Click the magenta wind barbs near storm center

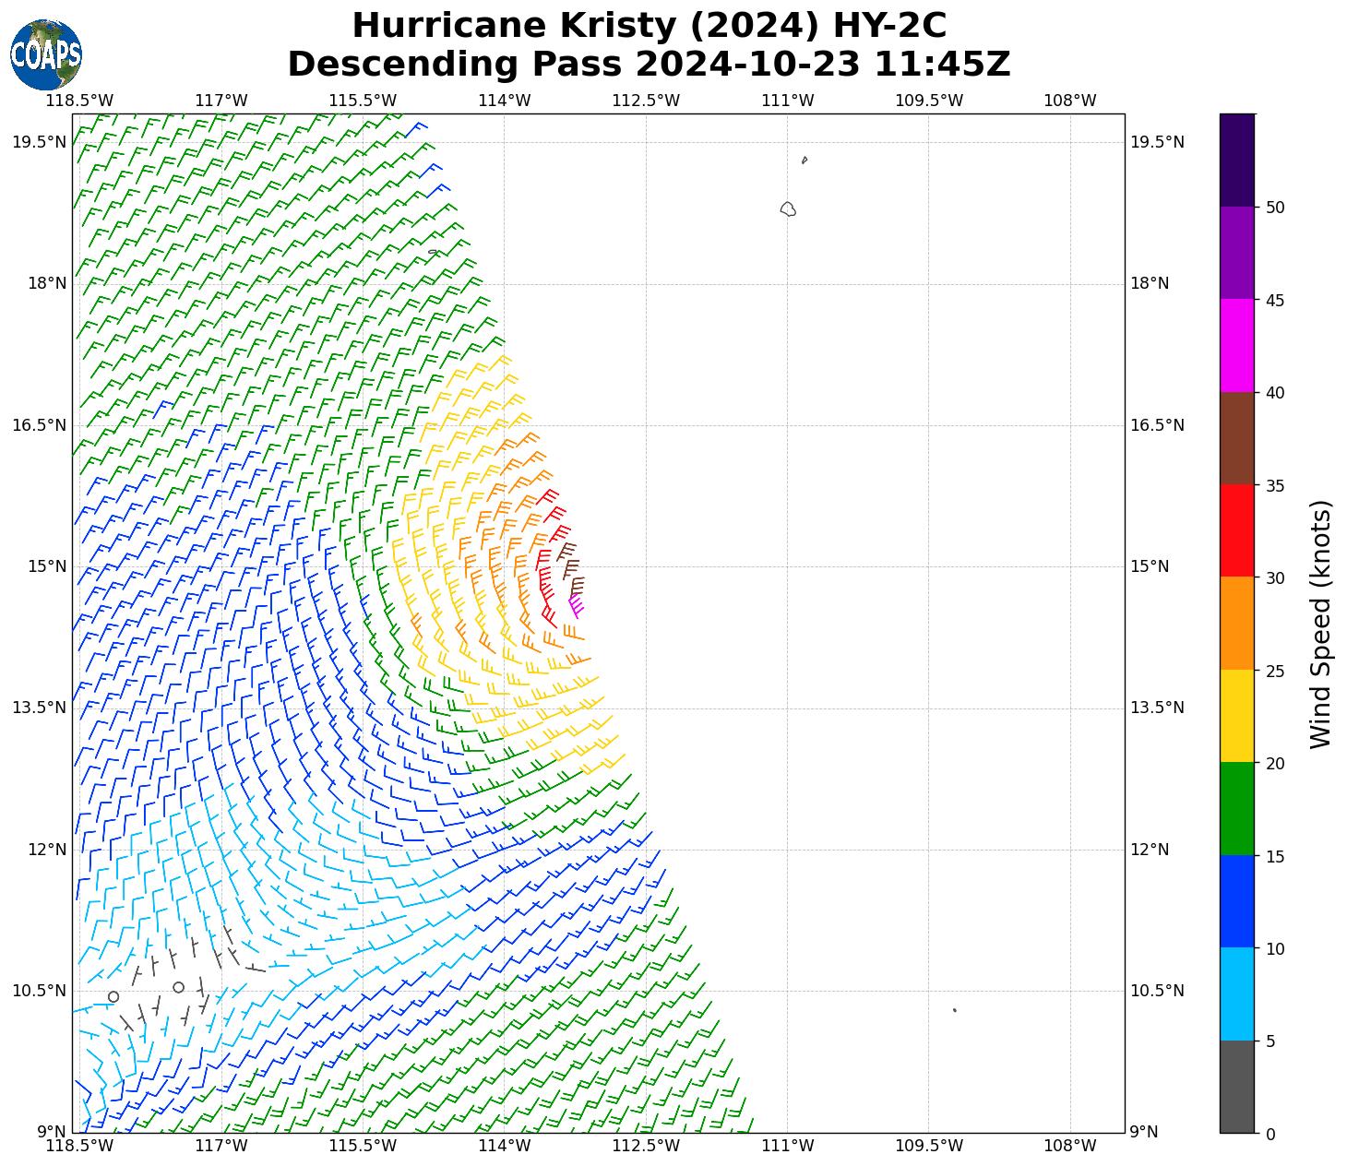[x=576, y=606]
